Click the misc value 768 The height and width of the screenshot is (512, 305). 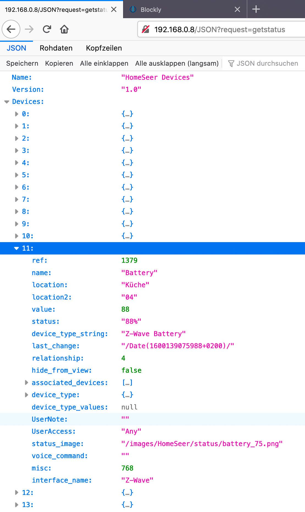[127, 468]
